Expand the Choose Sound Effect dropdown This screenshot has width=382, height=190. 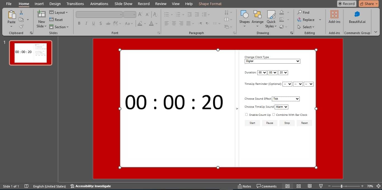(286, 99)
